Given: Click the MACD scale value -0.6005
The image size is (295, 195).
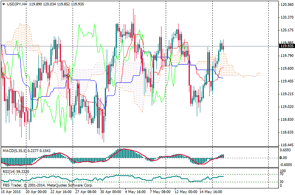Looking at the screenshot, I should point(286,164).
